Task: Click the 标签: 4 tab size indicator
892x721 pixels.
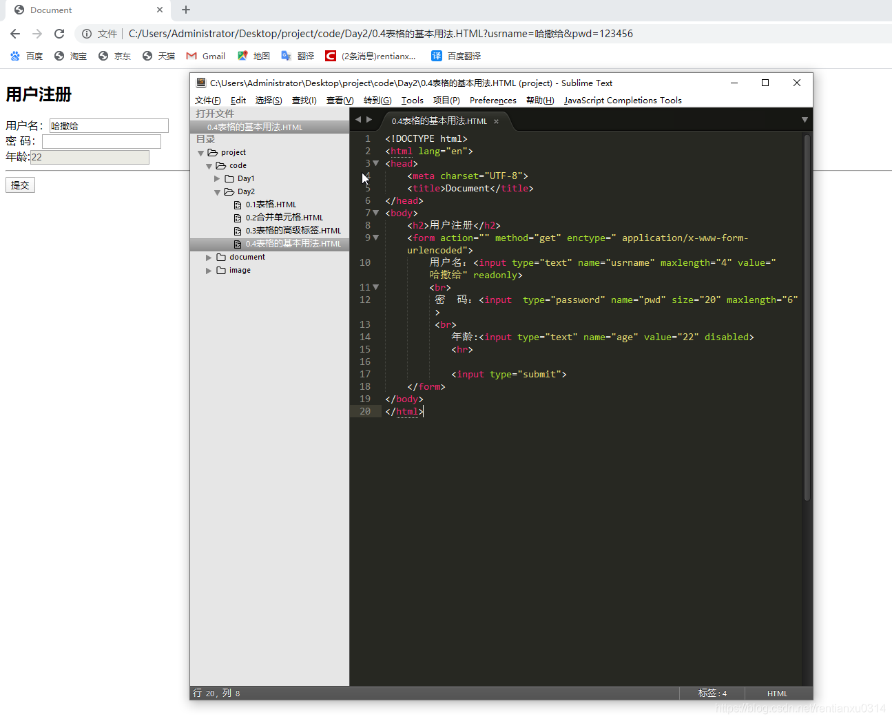Action: (712, 693)
